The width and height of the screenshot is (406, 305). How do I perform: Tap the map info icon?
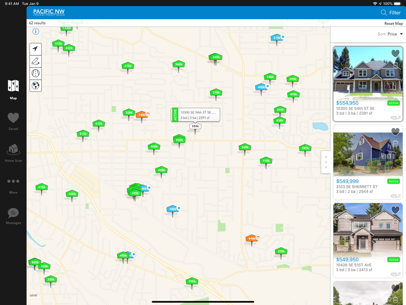click(36, 31)
